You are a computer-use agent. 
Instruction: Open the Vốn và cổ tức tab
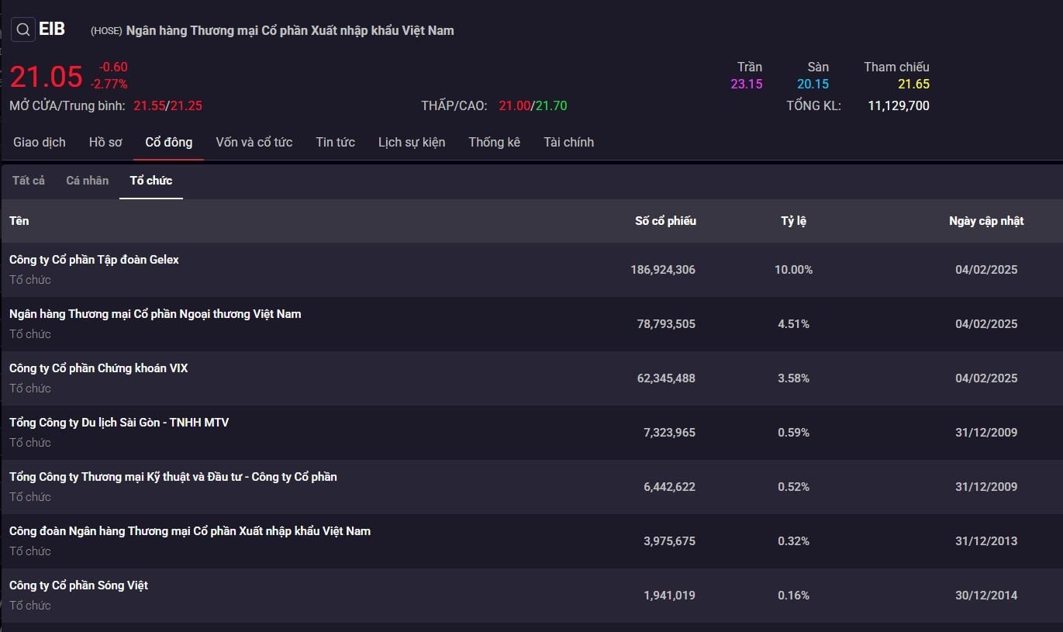point(254,142)
